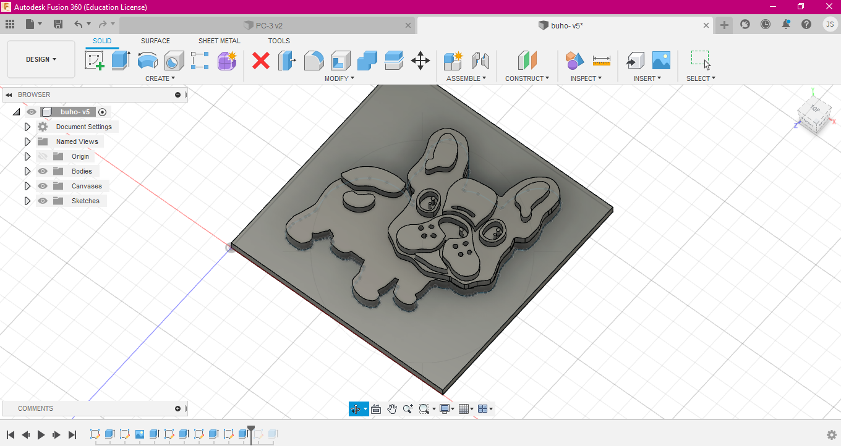Select the Look At tool

tap(375, 409)
